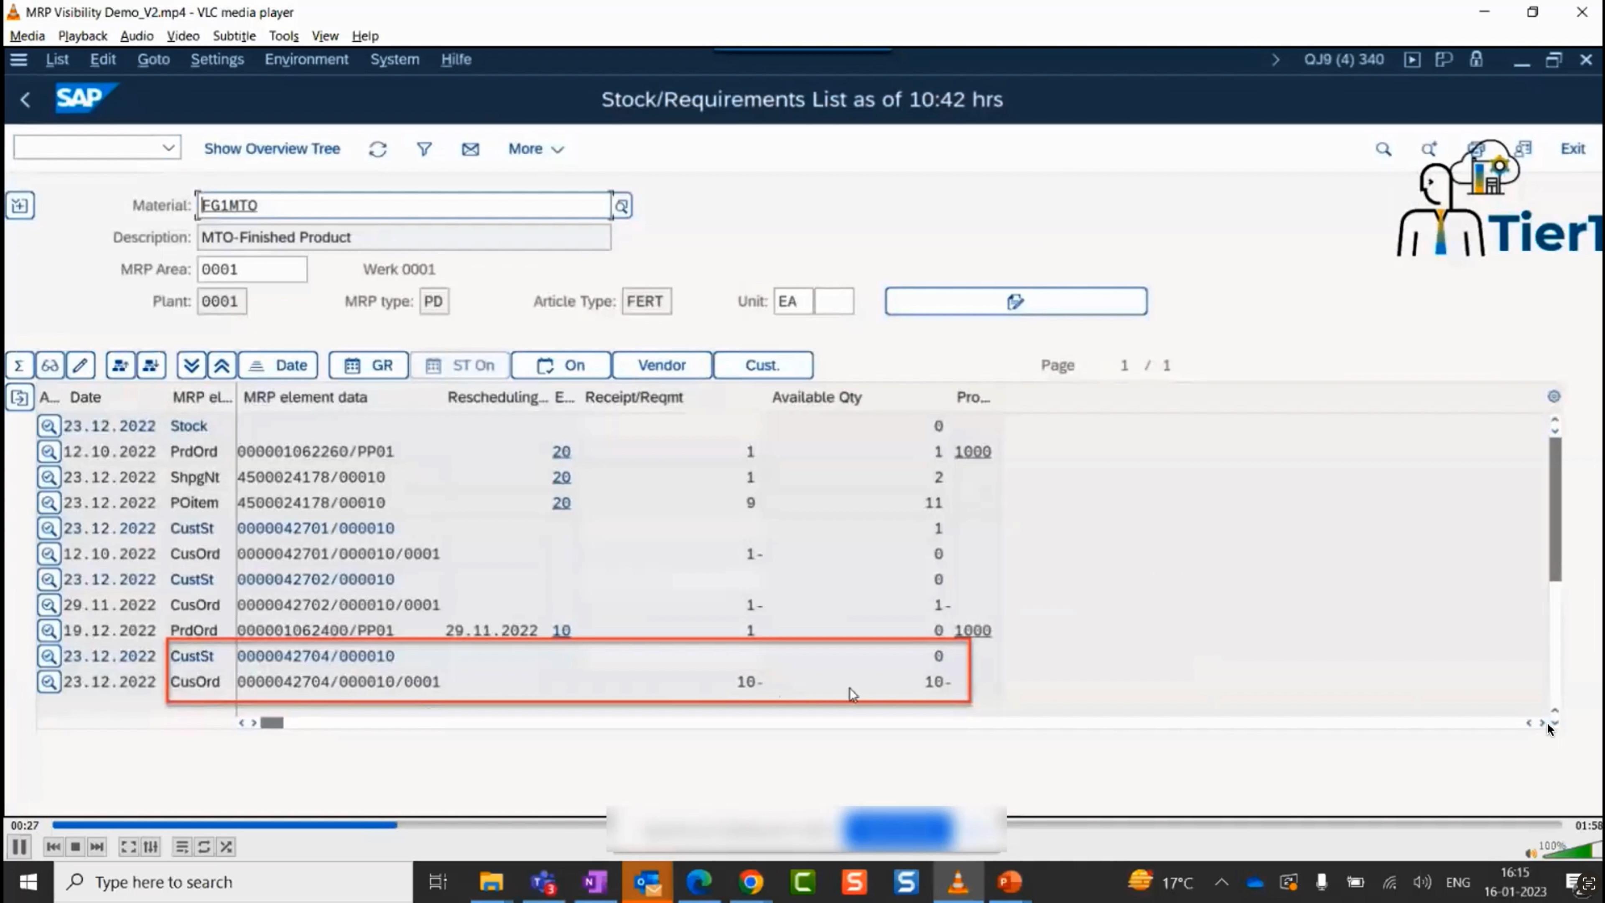Screen dimensions: 1605x903
Task: Click the refresh icon next to Show Overview Tree
Action: pyautogui.click(x=377, y=149)
